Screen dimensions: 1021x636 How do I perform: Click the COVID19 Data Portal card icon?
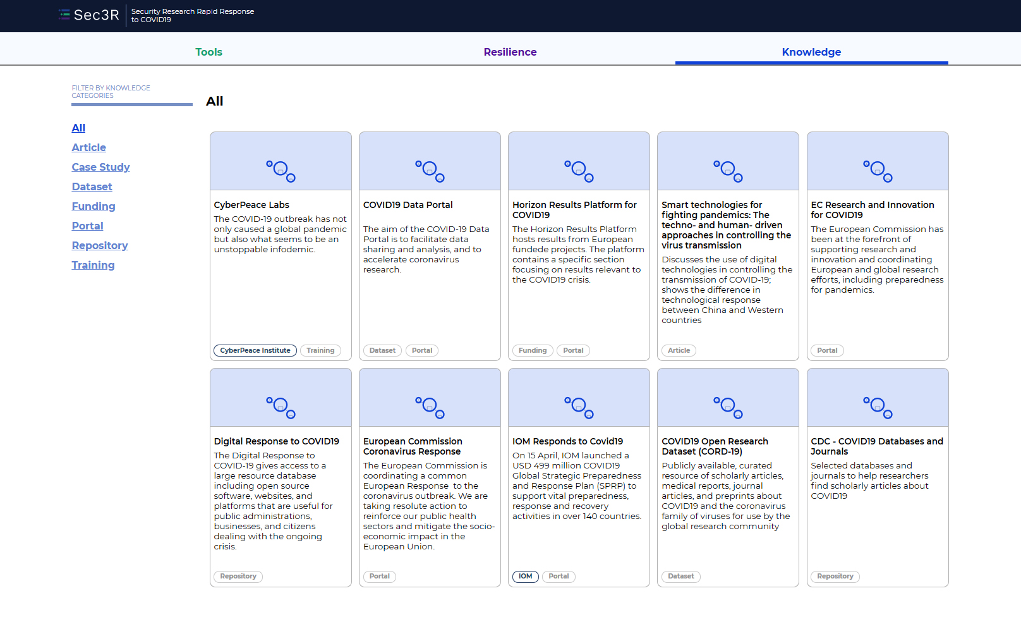pyautogui.click(x=430, y=171)
